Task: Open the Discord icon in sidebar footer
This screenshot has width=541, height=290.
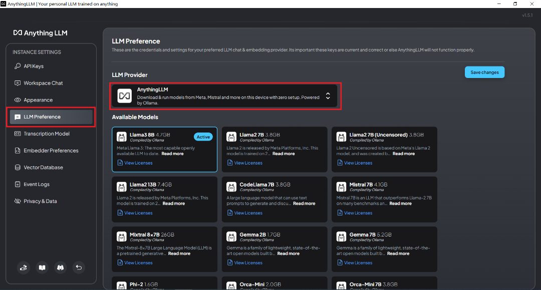Action: point(61,267)
